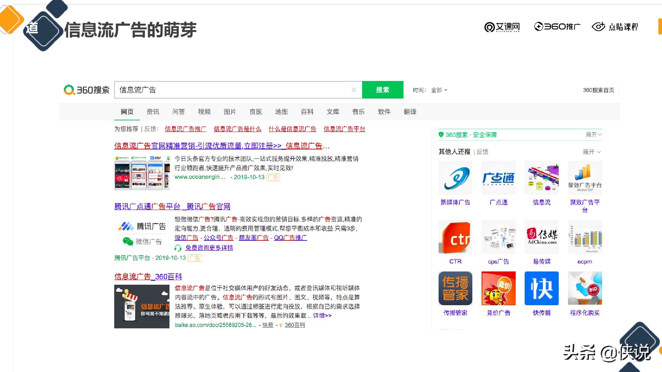Open 腾讯广点通广告平台 result title
The image size is (662, 372).
tap(172, 207)
